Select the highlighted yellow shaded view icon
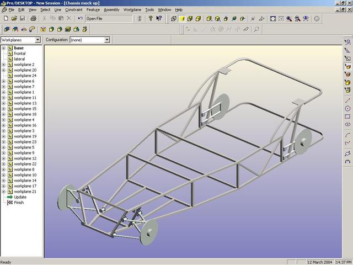The height and width of the screenshot is (265, 353). click(x=182, y=18)
